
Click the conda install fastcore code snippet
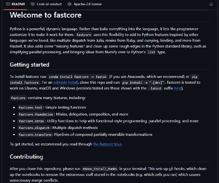(x=78, y=77)
